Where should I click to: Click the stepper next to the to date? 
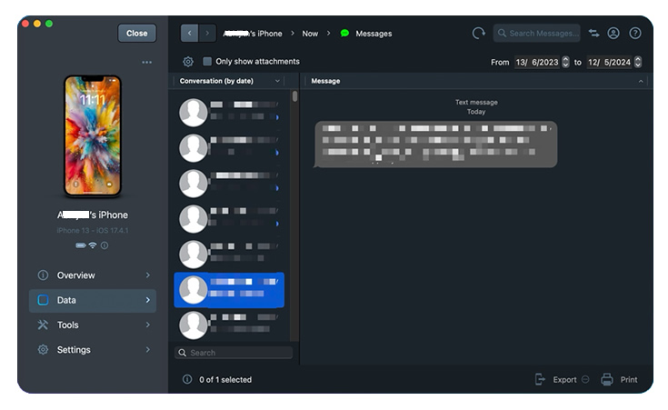click(638, 62)
